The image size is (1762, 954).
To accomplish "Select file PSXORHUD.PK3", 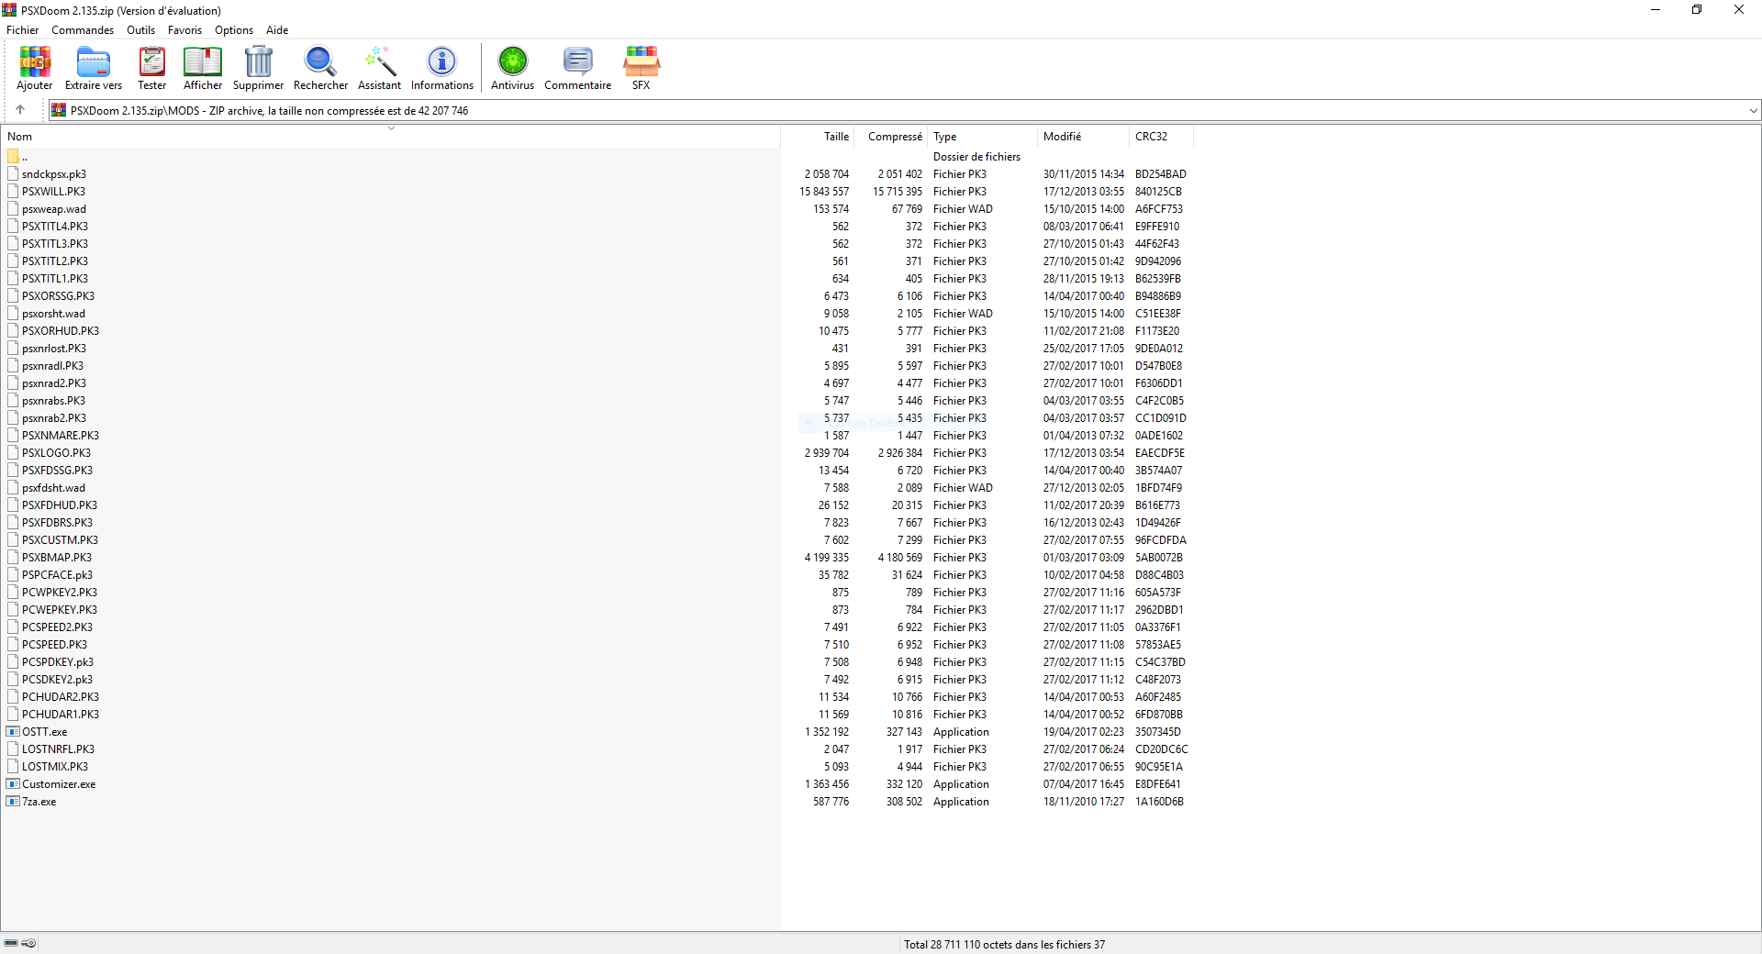I will point(61,331).
